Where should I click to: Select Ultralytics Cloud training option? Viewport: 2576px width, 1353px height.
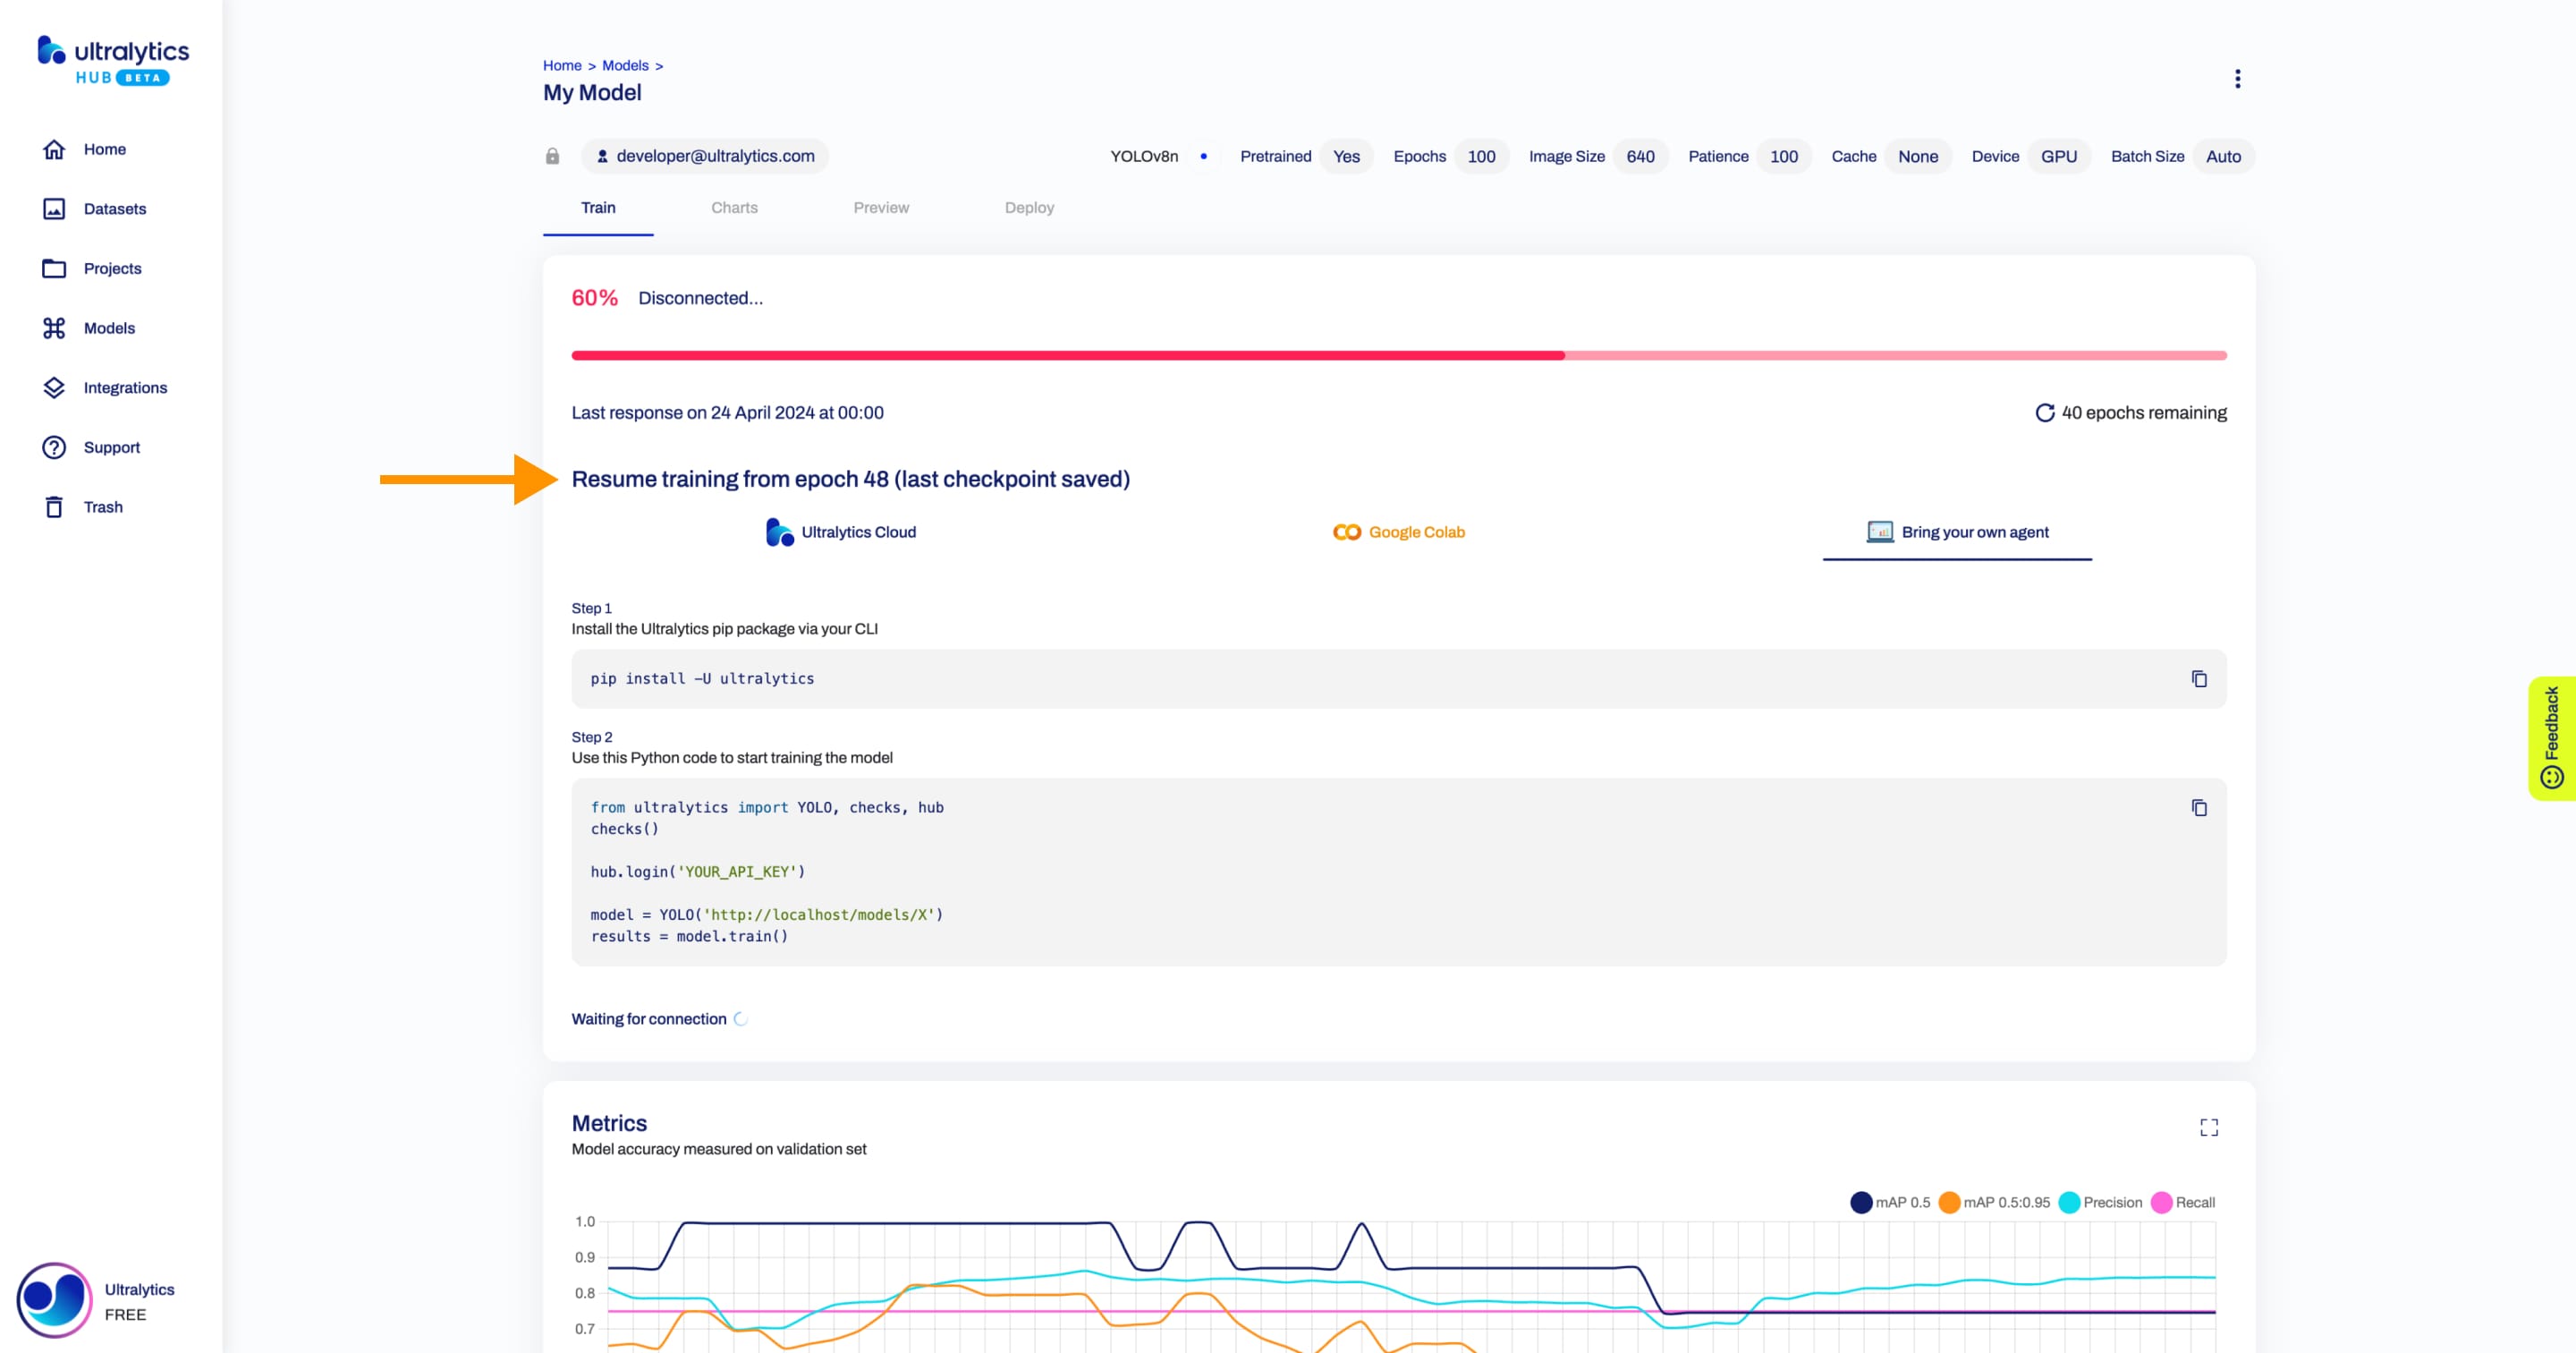click(842, 532)
